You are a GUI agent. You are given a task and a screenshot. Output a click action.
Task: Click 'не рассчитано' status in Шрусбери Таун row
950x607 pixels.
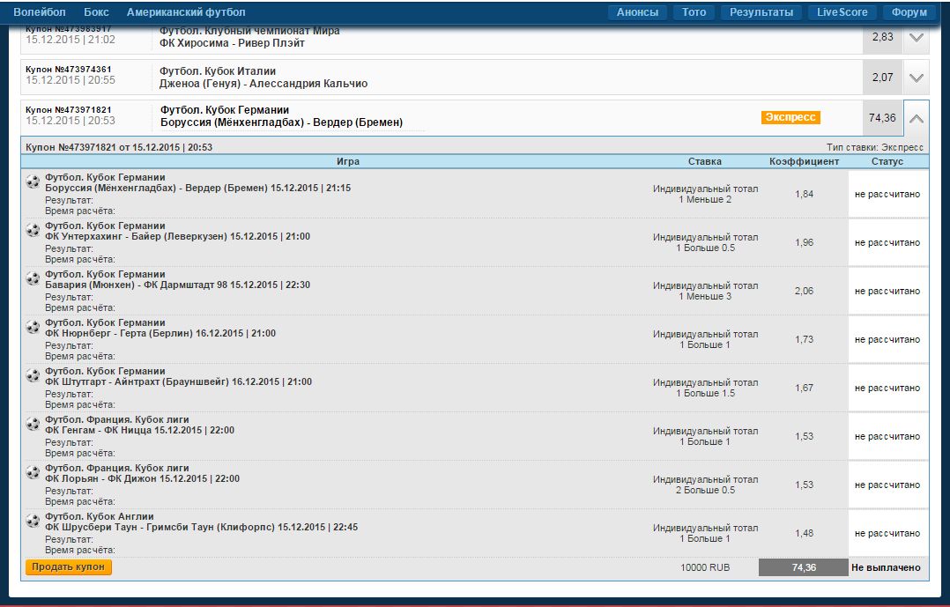coord(887,533)
